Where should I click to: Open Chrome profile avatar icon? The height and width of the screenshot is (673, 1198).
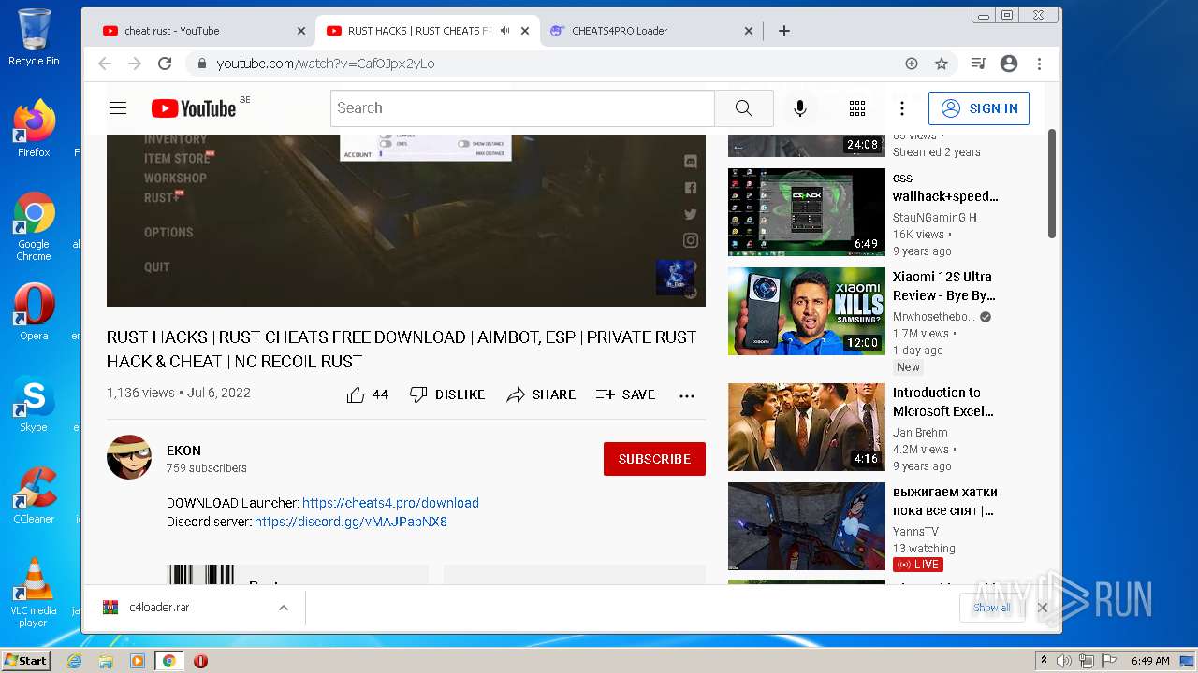[1009, 64]
